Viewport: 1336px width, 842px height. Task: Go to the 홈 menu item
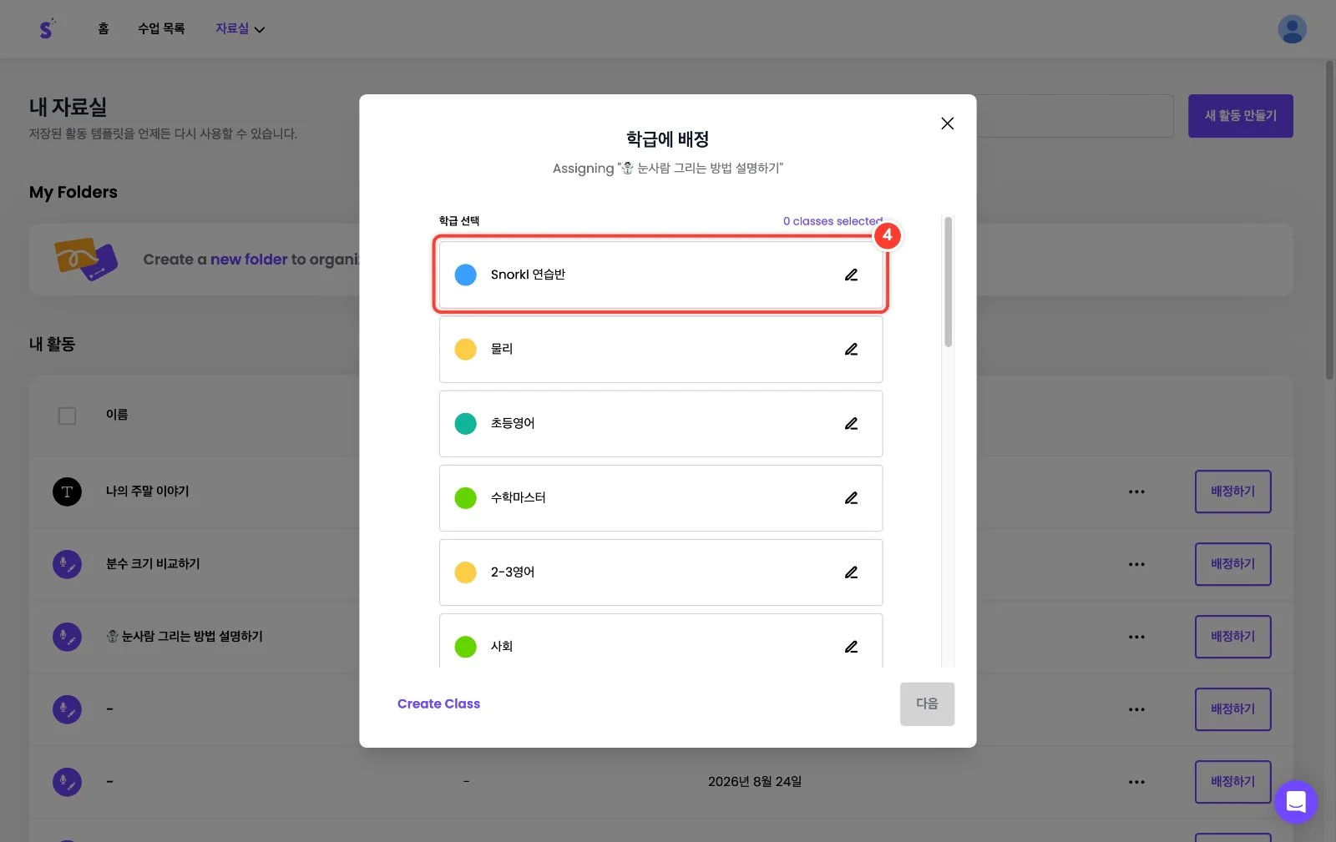[x=104, y=28]
